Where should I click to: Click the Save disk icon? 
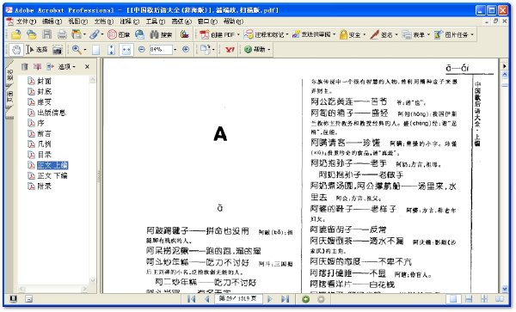pyautogui.click(x=47, y=34)
